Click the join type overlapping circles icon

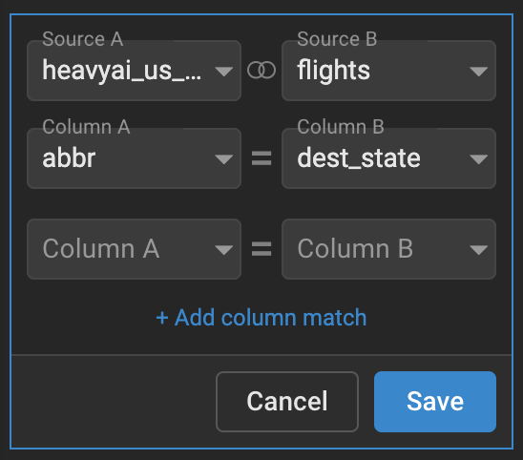point(261,71)
